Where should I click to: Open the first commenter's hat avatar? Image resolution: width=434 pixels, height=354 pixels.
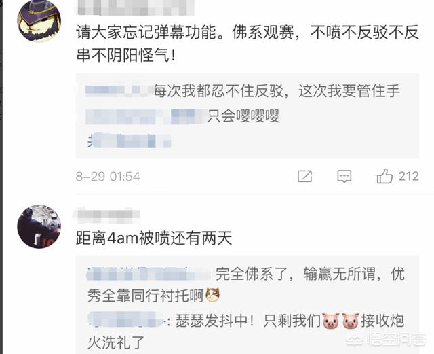(x=39, y=21)
